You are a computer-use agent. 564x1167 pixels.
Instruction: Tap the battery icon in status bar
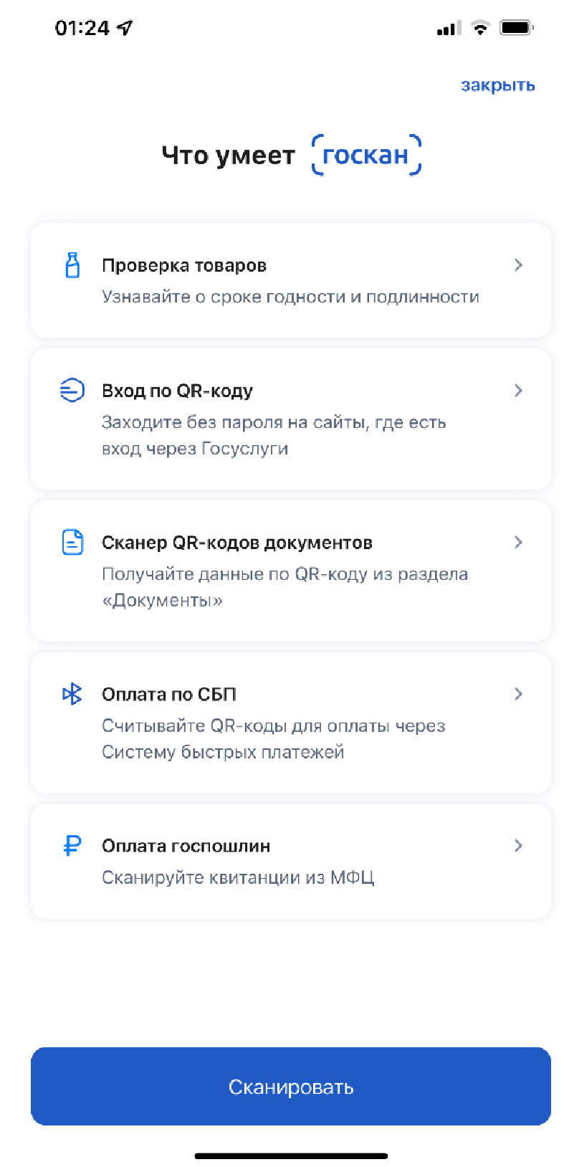click(517, 28)
